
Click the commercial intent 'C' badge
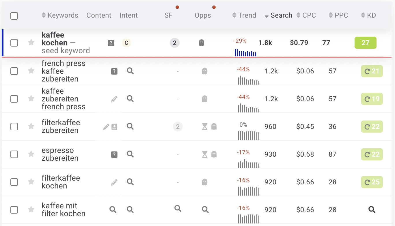(126, 43)
